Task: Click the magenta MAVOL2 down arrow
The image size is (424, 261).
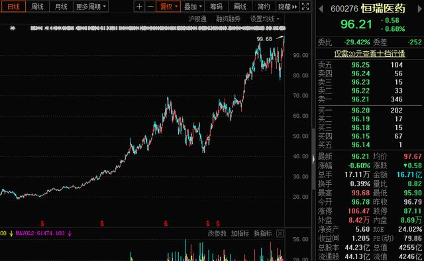Action: coord(70,233)
